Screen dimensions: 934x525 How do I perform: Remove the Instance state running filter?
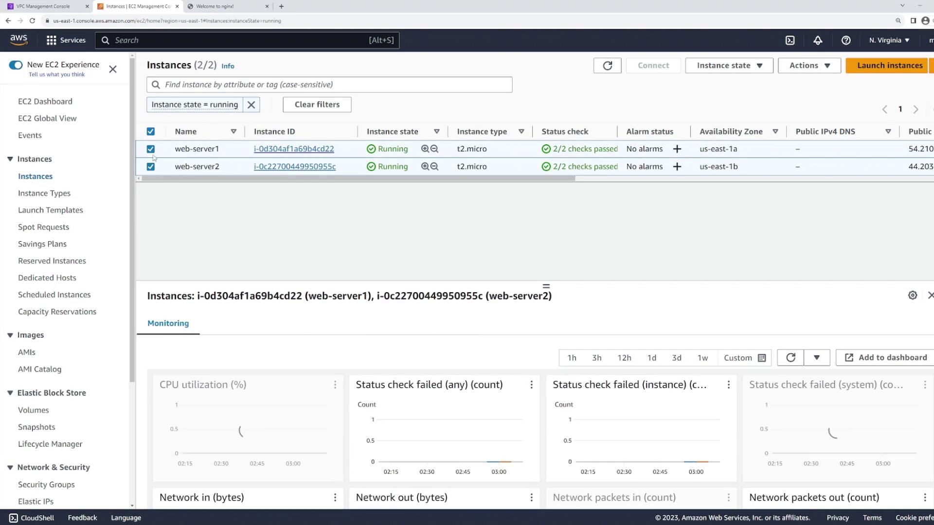(251, 105)
